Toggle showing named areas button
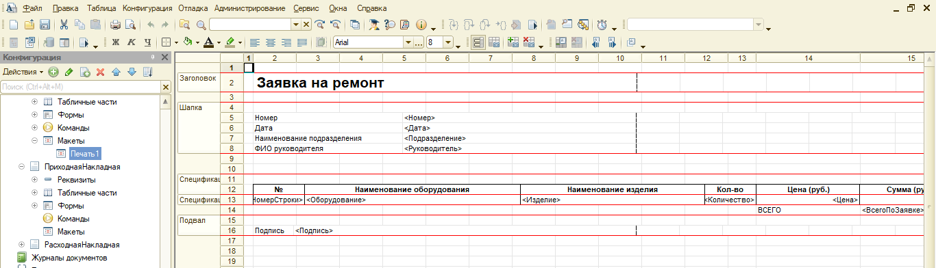Screen dimensions: 936x268 tap(478, 42)
